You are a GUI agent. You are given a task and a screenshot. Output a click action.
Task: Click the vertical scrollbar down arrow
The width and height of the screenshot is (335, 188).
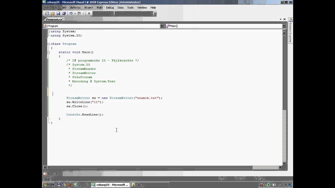click(x=284, y=163)
